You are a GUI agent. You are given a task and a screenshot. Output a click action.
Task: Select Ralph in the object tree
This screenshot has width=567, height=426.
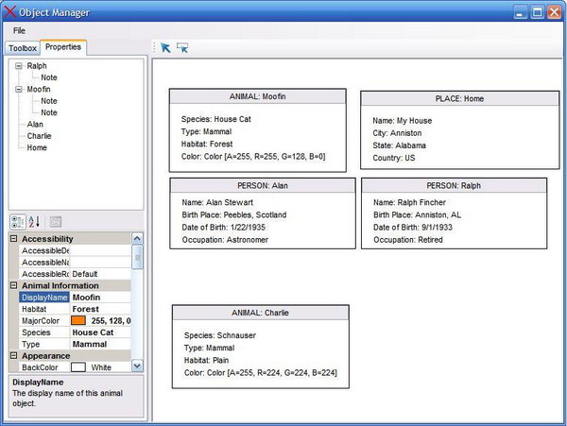pos(37,66)
